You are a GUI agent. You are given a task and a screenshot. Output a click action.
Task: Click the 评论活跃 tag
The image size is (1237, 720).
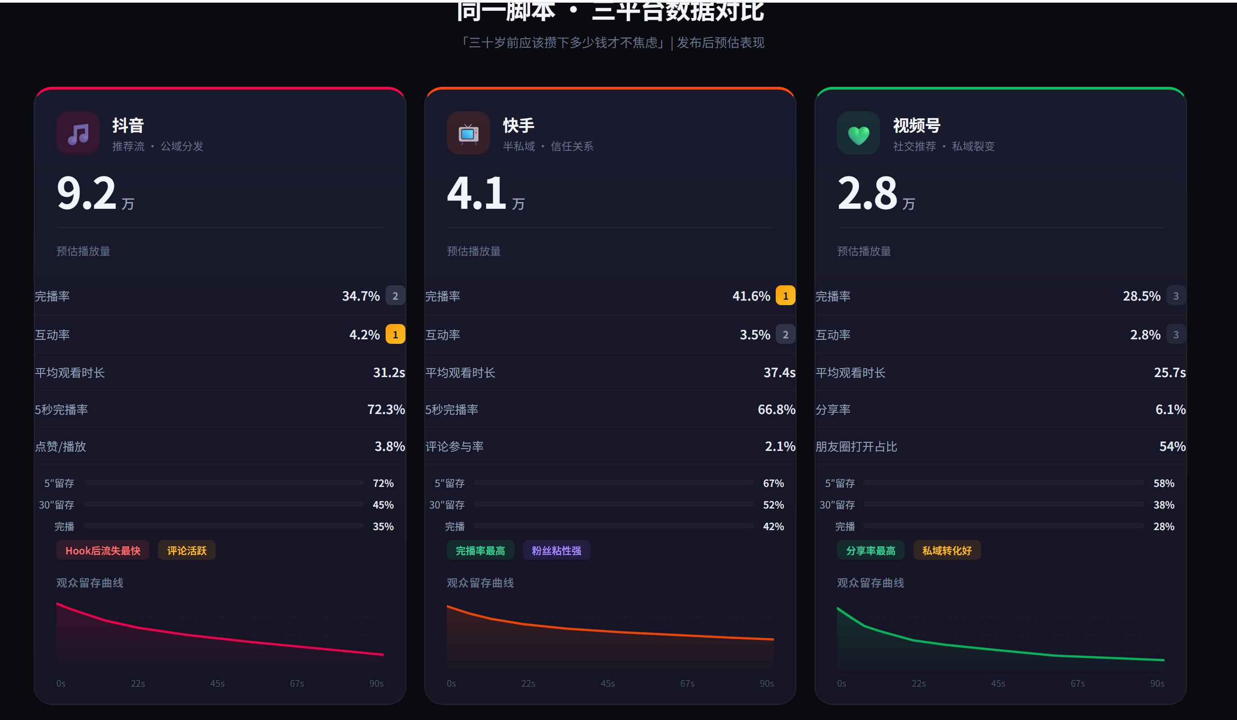186,550
